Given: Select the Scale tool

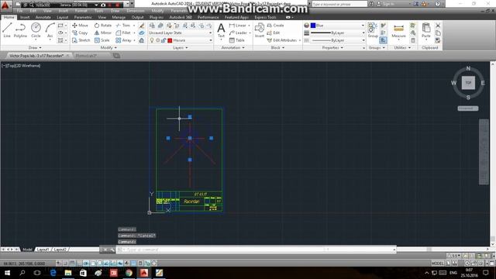Looking at the screenshot, I should click(x=102, y=40).
